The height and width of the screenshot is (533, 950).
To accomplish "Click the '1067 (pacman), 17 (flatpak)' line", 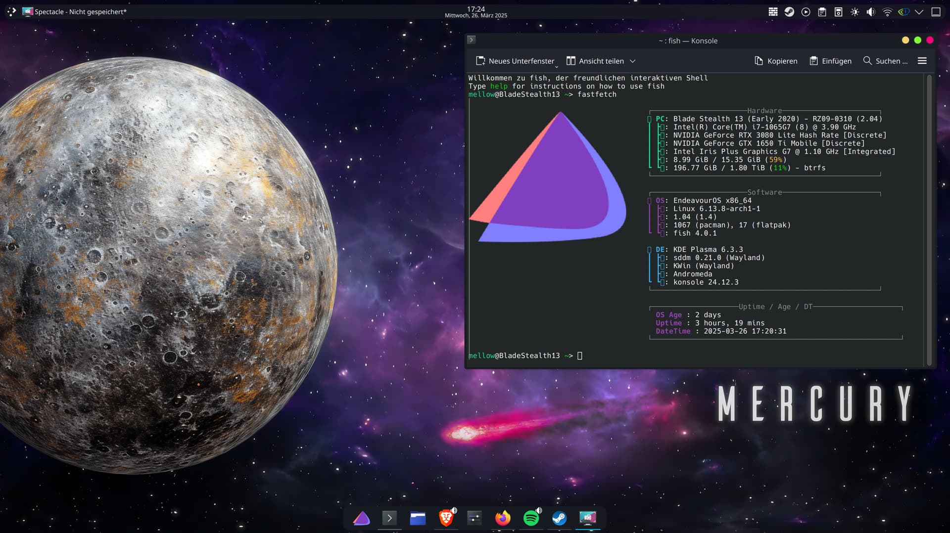I will point(732,225).
